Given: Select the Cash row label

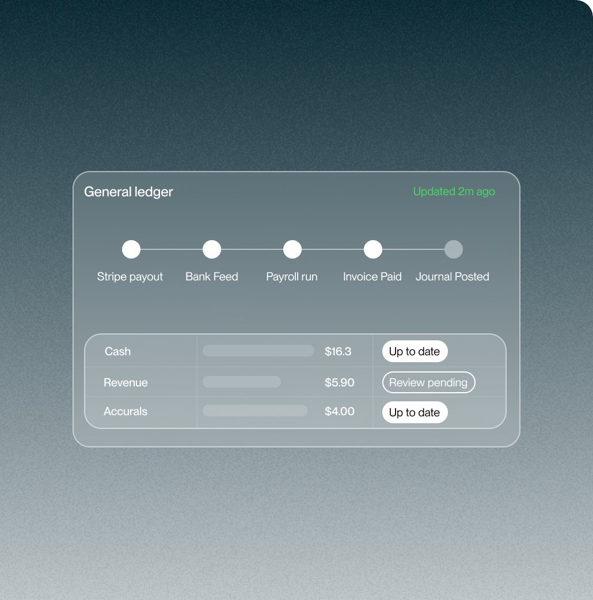Looking at the screenshot, I should (x=118, y=351).
